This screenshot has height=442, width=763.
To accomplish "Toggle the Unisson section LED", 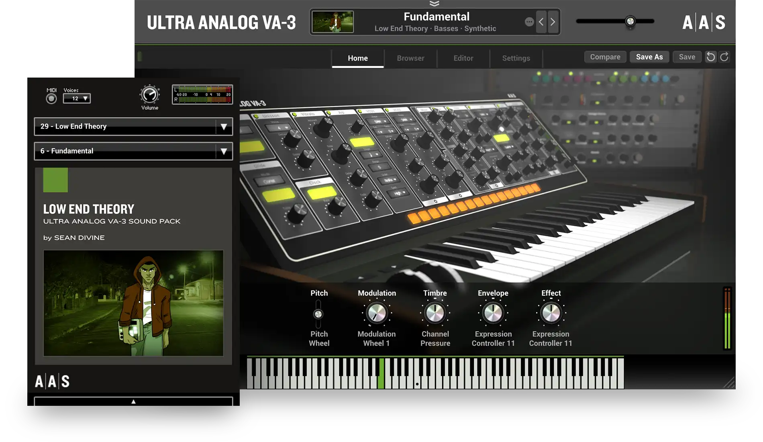I will click(x=256, y=116).
